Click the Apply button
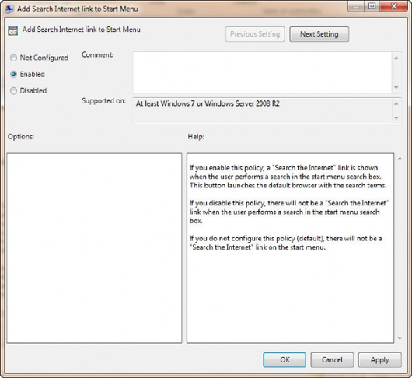Screen dimensions: 412x378 pos(379,360)
